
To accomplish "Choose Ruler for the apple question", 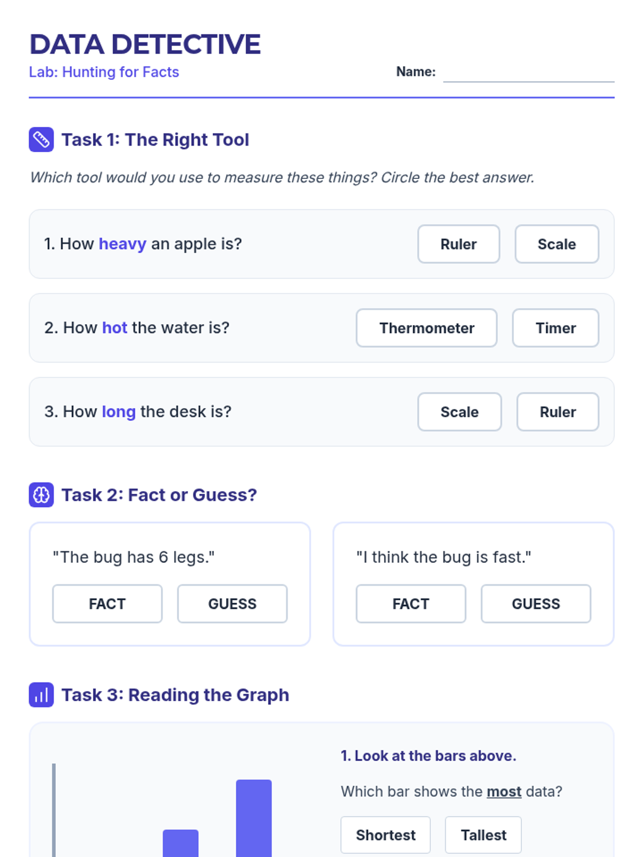I will pos(458,244).
